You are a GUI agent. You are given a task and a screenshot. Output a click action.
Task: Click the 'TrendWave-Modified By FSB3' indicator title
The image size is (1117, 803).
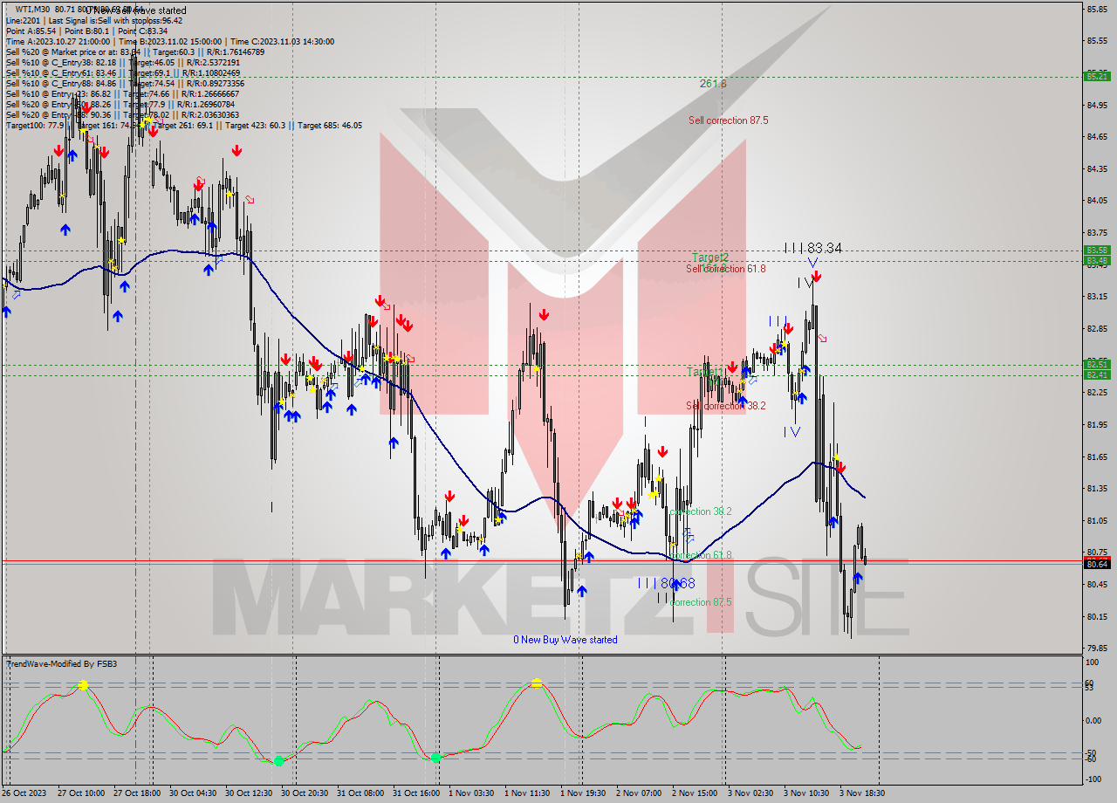click(61, 664)
